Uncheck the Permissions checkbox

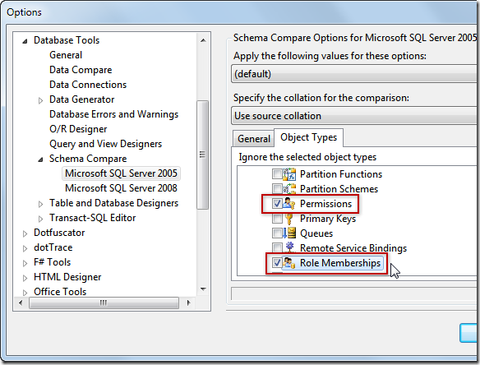(x=277, y=204)
